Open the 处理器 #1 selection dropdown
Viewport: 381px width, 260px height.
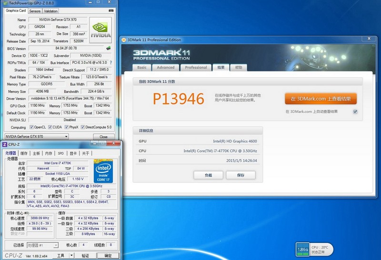pyautogui.click(x=42, y=245)
